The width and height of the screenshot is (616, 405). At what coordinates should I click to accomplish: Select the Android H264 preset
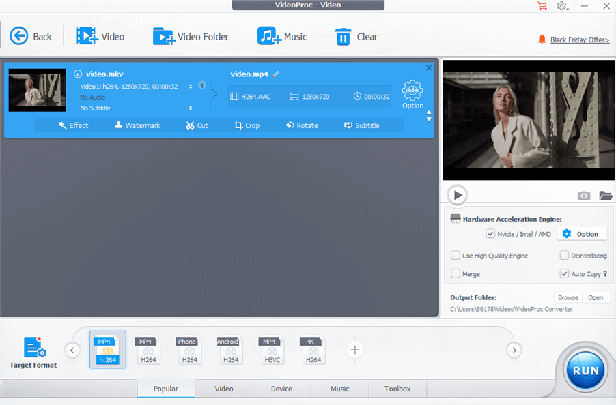tap(231, 349)
